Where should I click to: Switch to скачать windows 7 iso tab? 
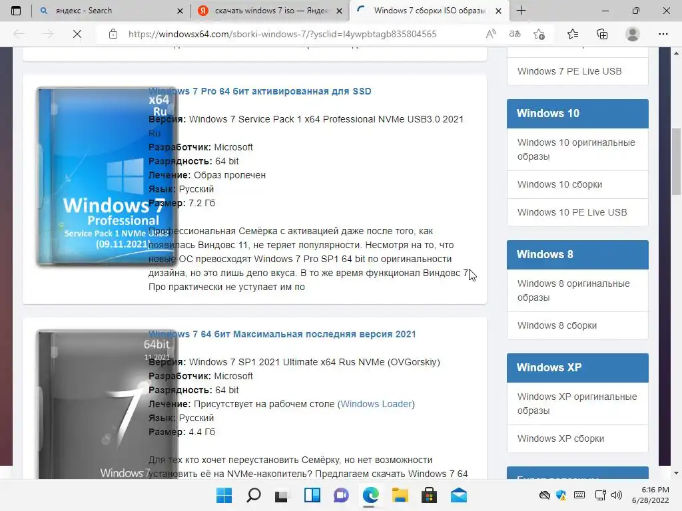click(x=270, y=11)
